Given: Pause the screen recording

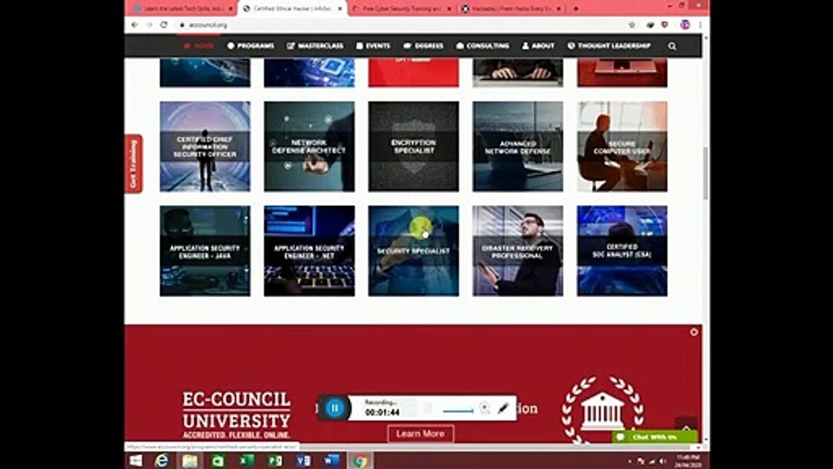Looking at the screenshot, I should pos(335,408).
